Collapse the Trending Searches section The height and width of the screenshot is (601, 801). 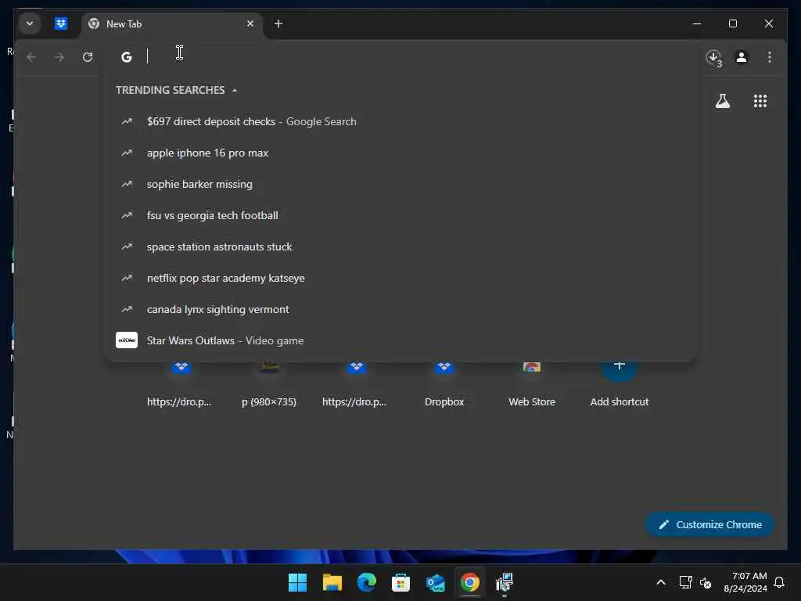235,91
